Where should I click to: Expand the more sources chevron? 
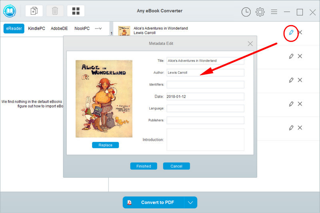point(98,29)
